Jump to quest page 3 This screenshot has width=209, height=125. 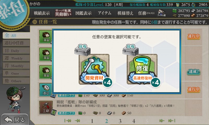[120, 121]
